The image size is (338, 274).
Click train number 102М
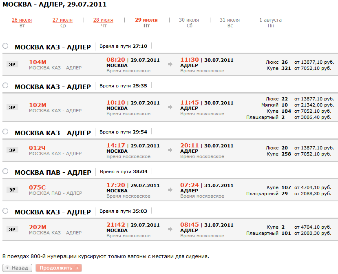pyautogui.click(x=38, y=105)
